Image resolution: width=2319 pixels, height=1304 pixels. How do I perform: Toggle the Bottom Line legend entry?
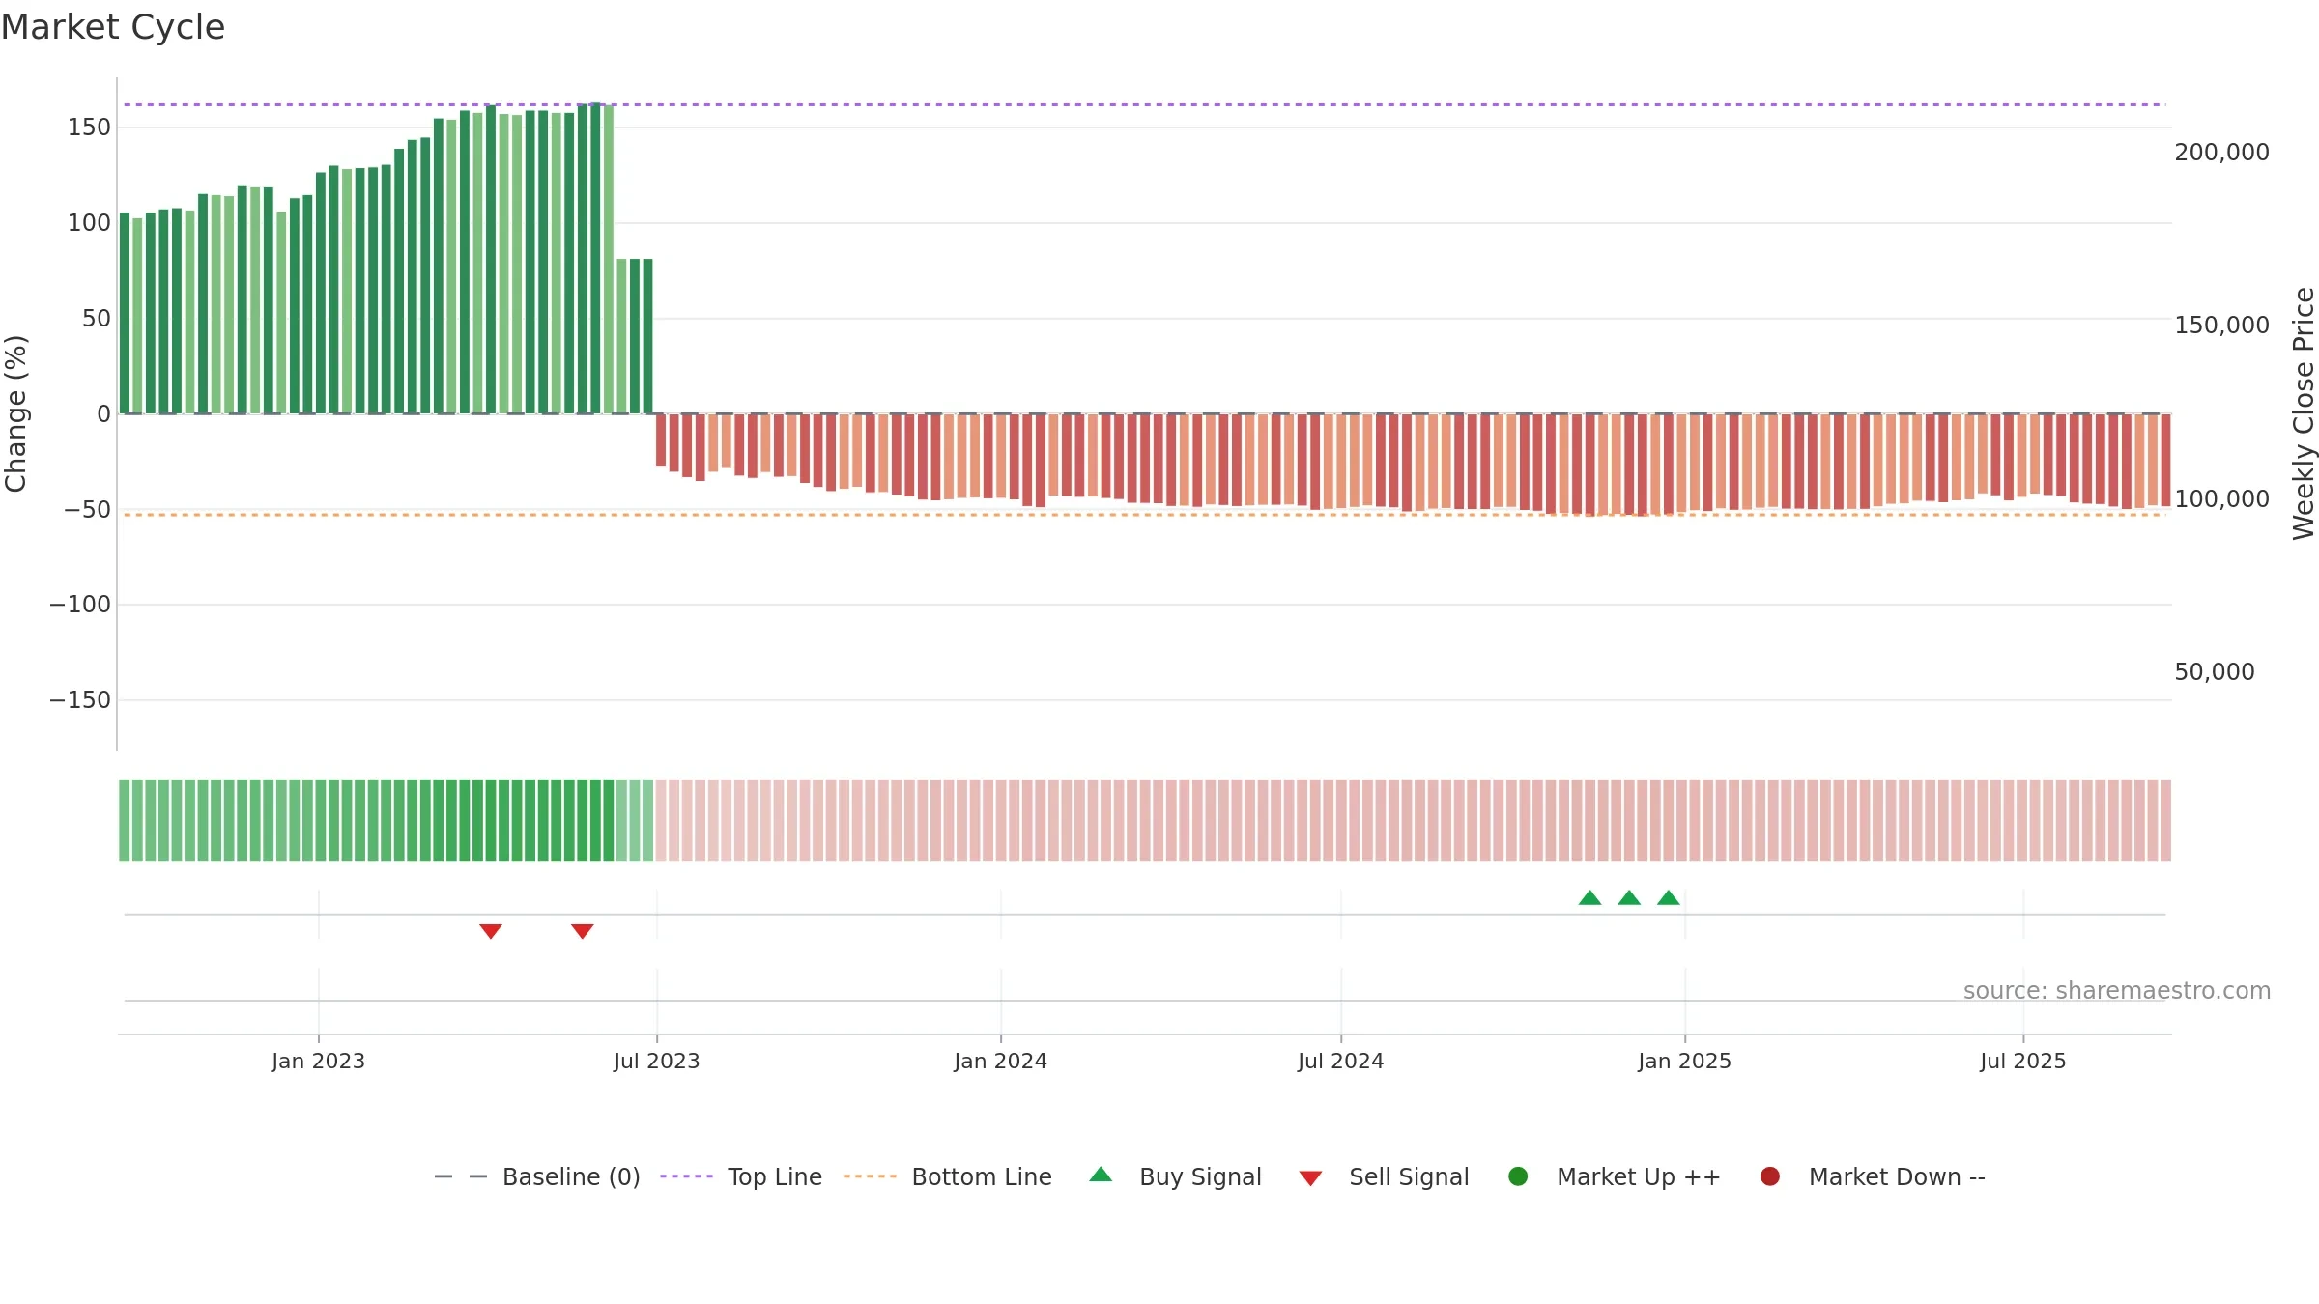pos(982,1177)
